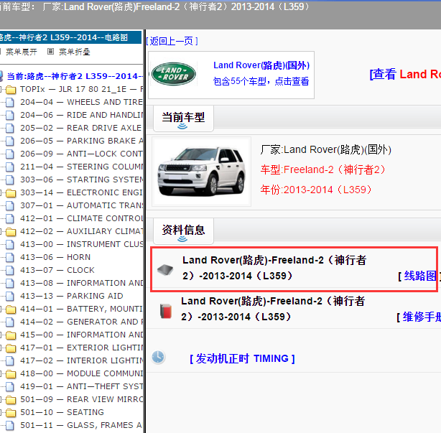Expand the 501—09 REAR VIEW MIRRORS node
Screen dimensions: 441x433
click(1, 401)
